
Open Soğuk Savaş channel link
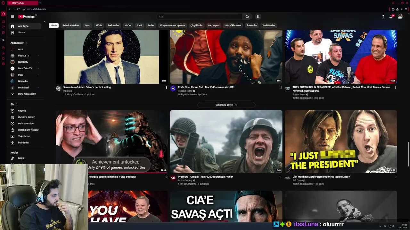(299, 95)
